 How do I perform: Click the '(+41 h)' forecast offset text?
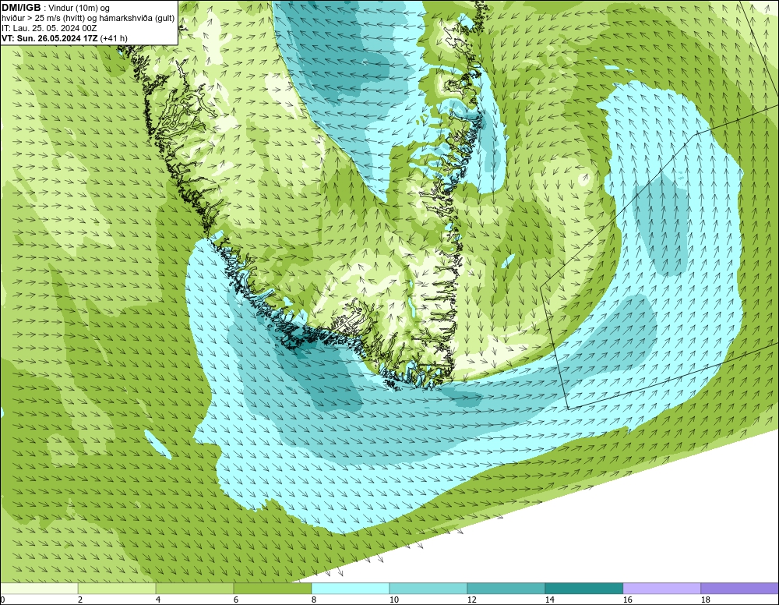114,38
